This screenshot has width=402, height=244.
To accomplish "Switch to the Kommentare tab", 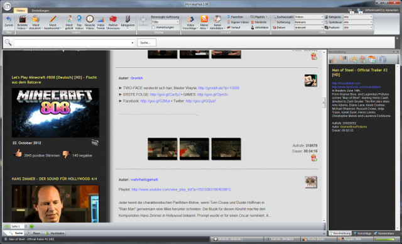I will [384, 233].
